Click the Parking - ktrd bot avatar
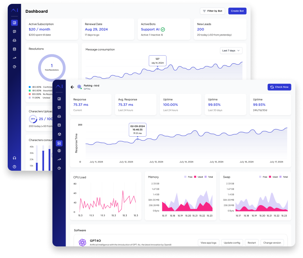 79,87
